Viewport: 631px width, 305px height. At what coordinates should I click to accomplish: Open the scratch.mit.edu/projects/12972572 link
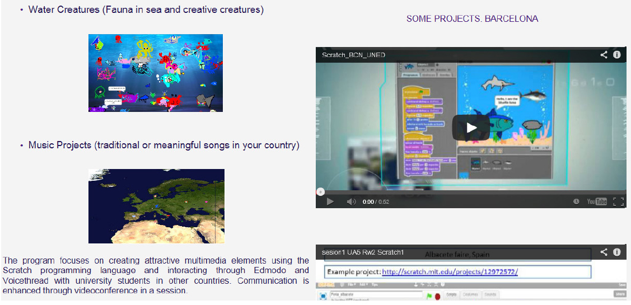(x=450, y=272)
